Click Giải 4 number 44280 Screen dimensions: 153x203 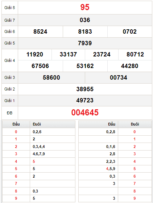(x=130, y=66)
